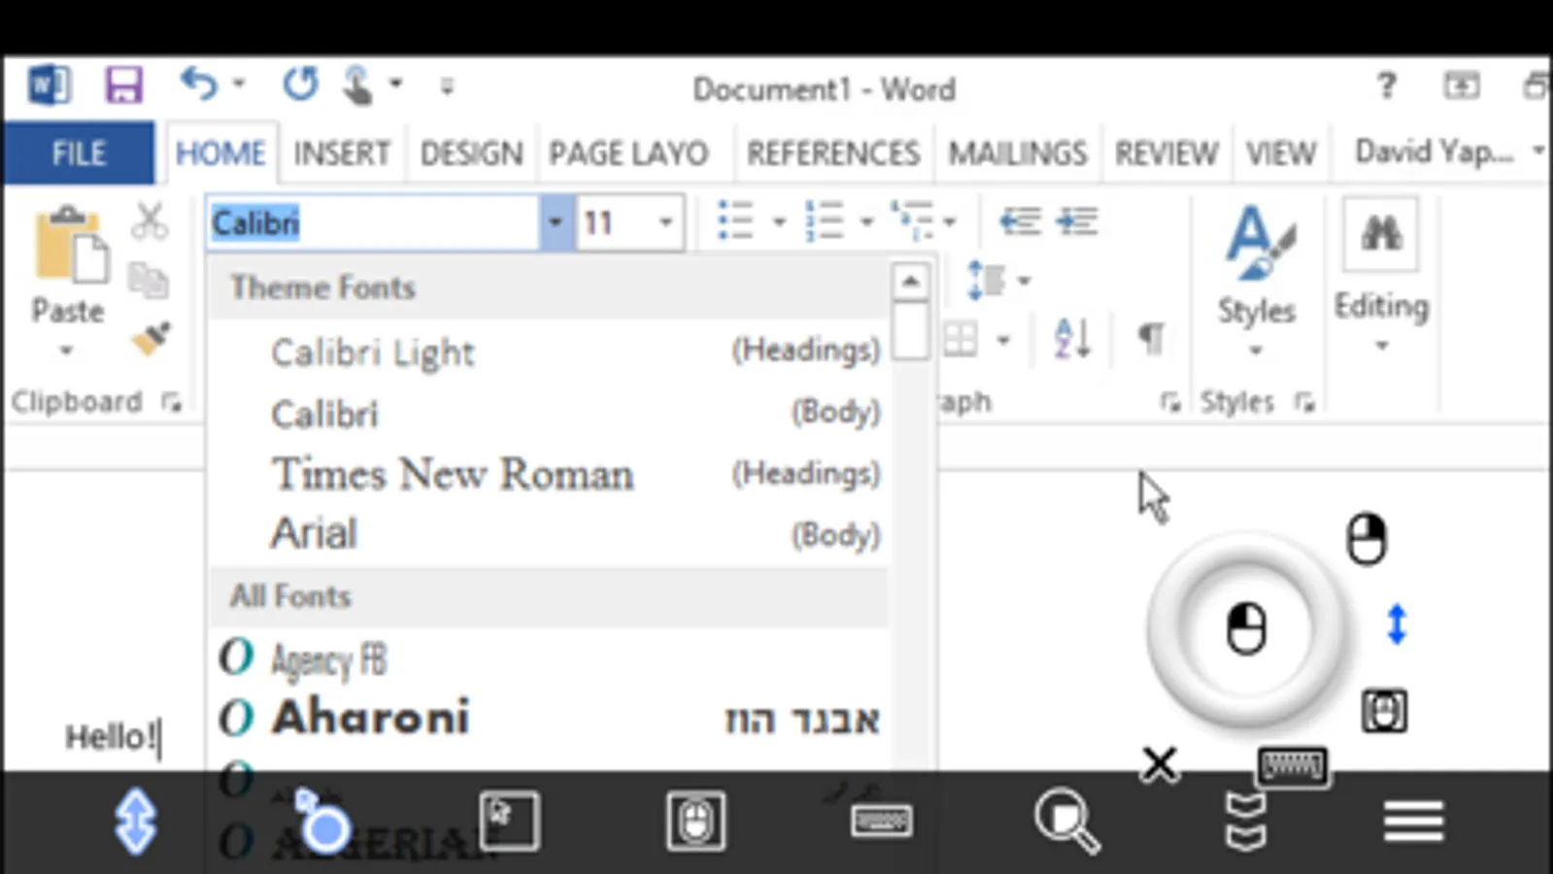Close the mouse ring overlay with X
The width and height of the screenshot is (1553, 874).
[1160, 764]
